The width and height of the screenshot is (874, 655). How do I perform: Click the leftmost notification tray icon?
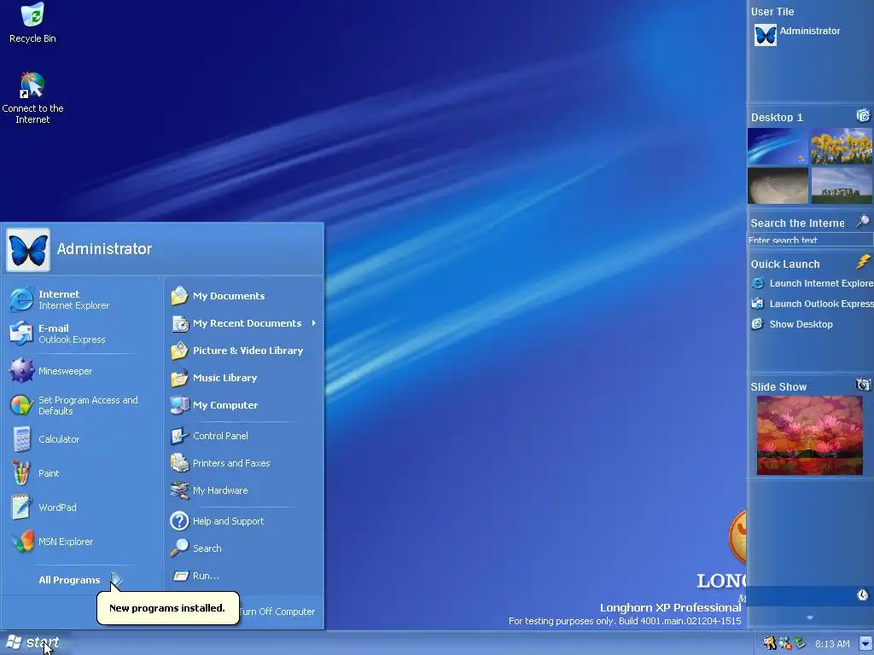click(x=770, y=643)
